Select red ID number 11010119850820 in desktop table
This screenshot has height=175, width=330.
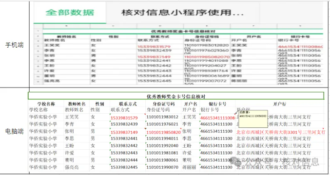click(x=163, y=132)
